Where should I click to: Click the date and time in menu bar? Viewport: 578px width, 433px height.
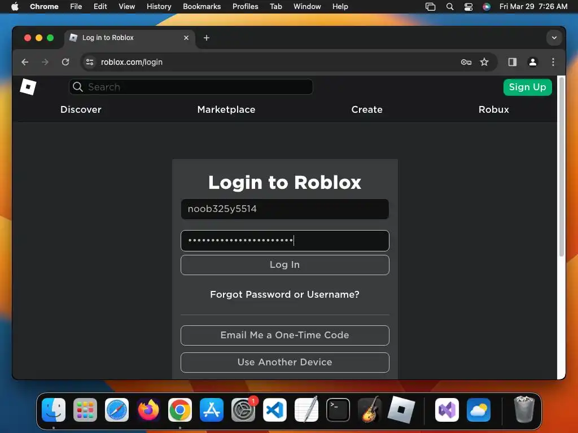tap(533, 6)
